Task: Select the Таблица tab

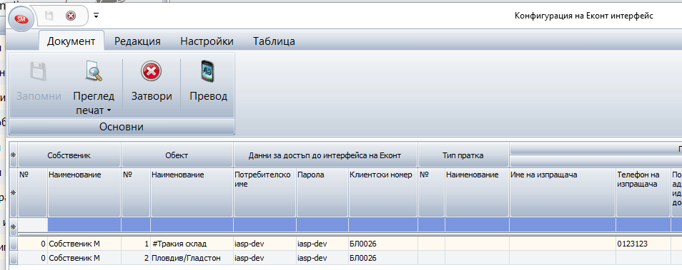Action: click(274, 41)
